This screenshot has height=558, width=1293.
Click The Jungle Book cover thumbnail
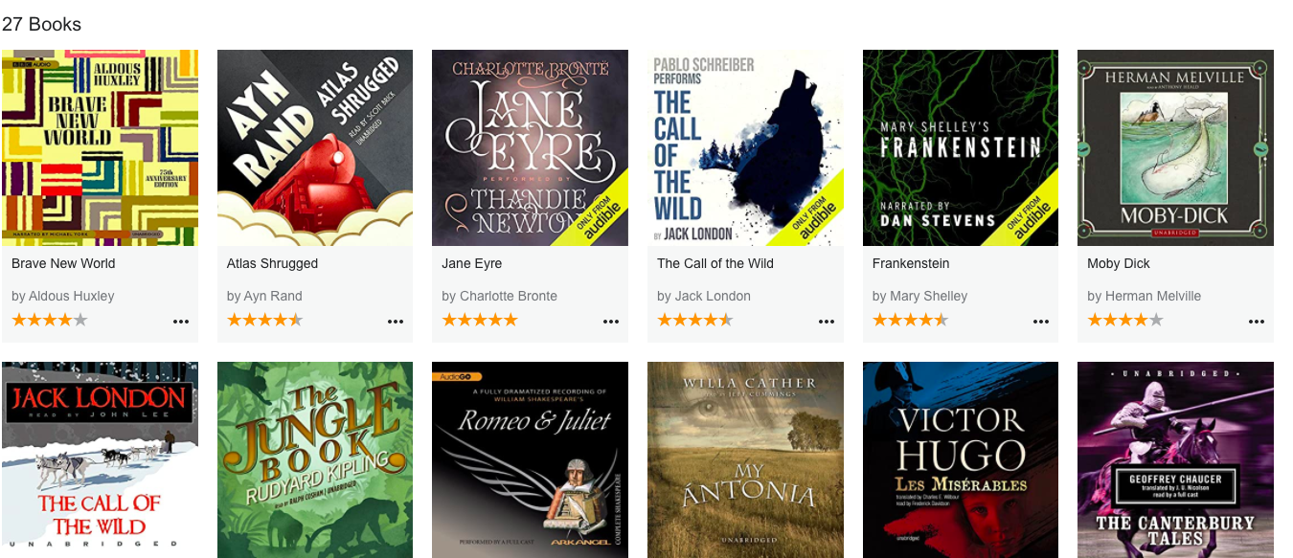(315, 459)
